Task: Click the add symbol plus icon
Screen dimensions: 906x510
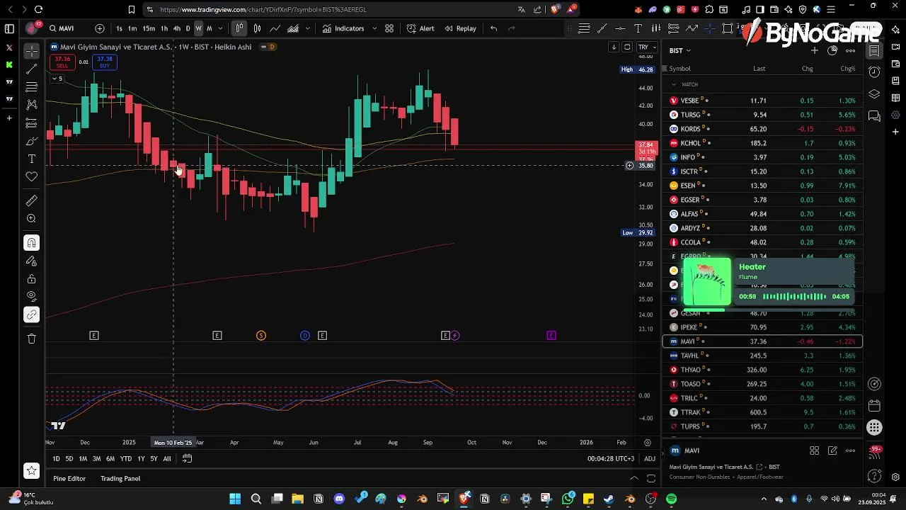Action: point(100,28)
